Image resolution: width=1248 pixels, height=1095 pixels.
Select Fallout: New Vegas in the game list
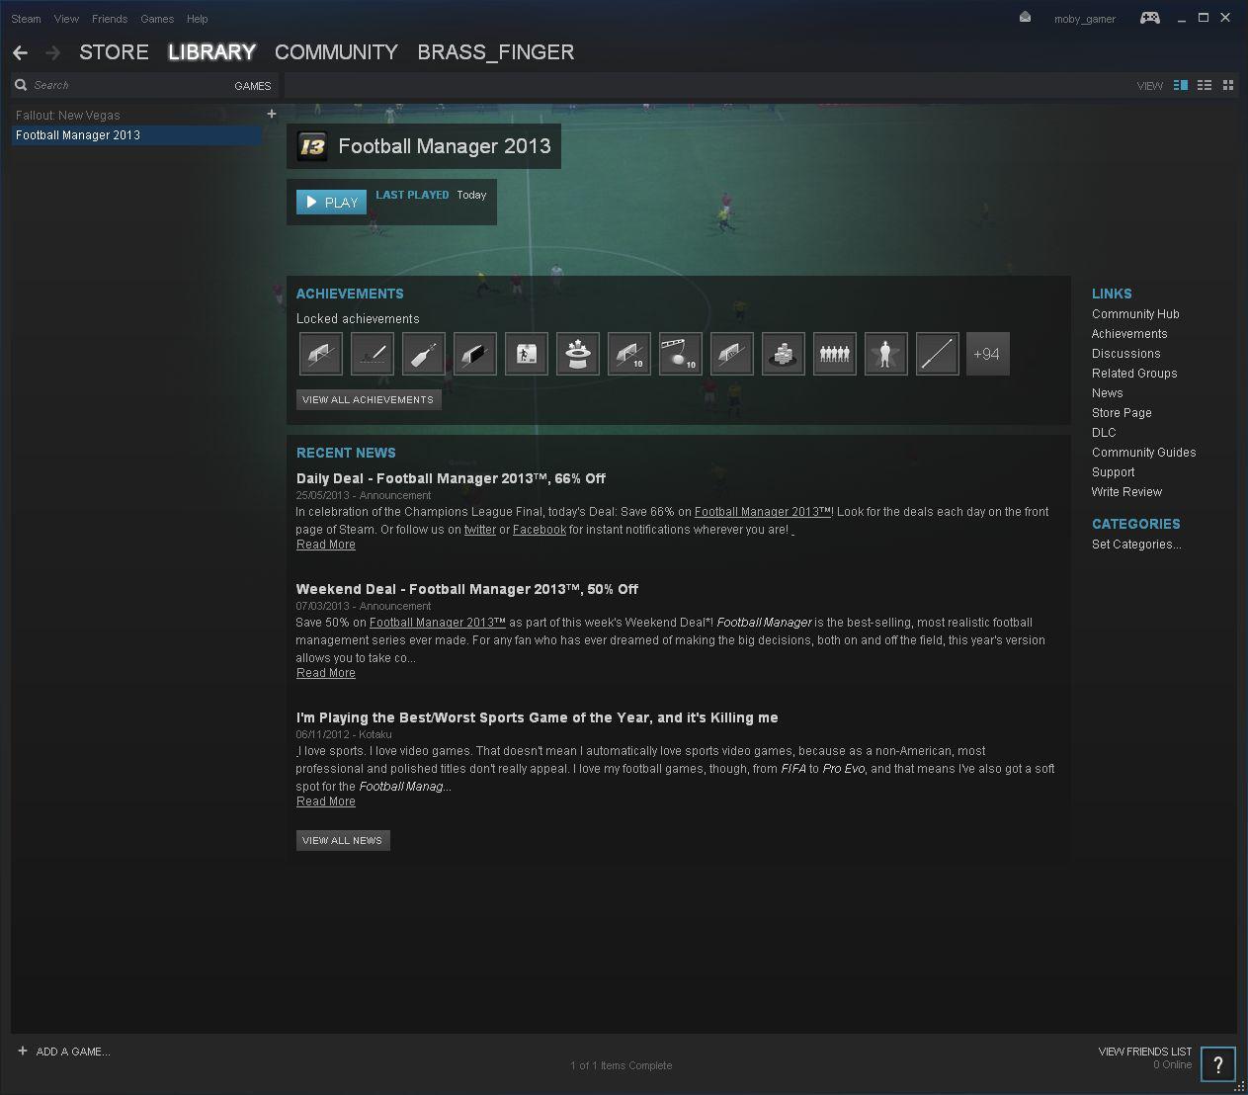coord(136,116)
